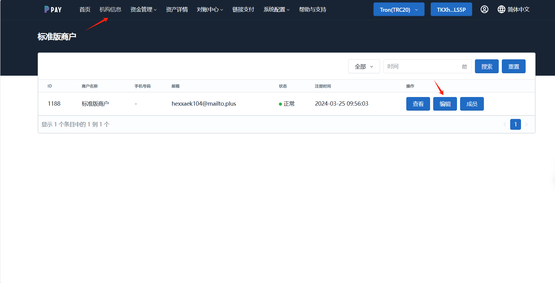Image resolution: width=555 pixels, height=283 pixels.
Task: Expand the 系统配置 dropdown menu
Action: click(276, 10)
